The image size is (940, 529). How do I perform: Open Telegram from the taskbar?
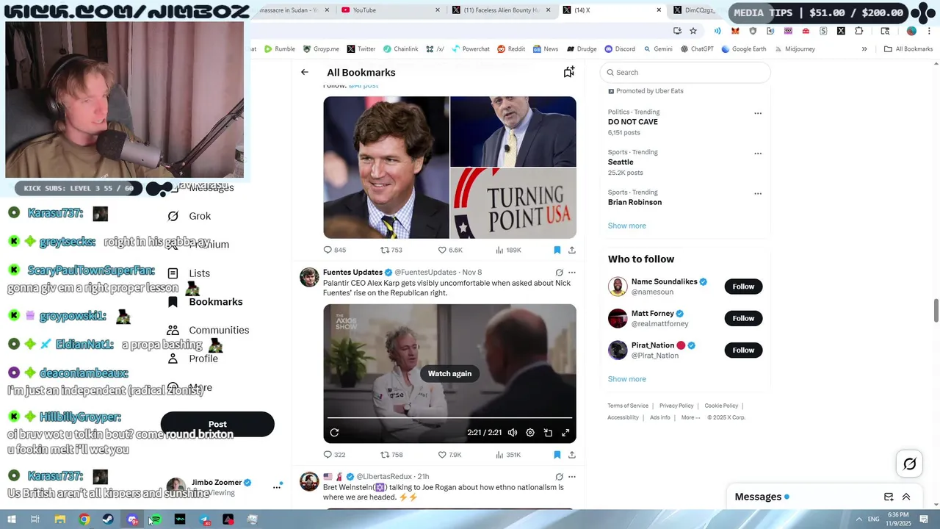click(x=204, y=519)
